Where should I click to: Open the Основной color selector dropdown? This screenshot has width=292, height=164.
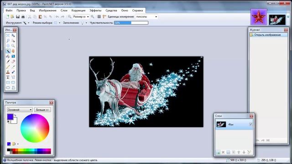coord(20,110)
